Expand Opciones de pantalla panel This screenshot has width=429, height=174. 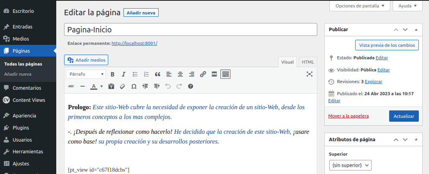359,6
